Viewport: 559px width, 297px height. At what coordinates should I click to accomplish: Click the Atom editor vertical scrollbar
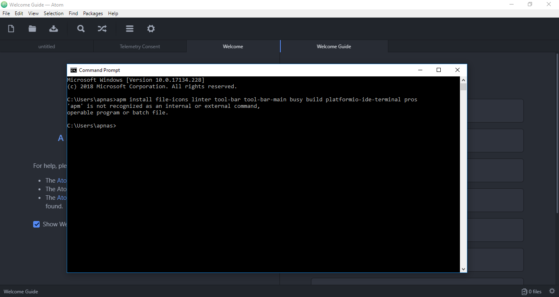(x=557, y=132)
